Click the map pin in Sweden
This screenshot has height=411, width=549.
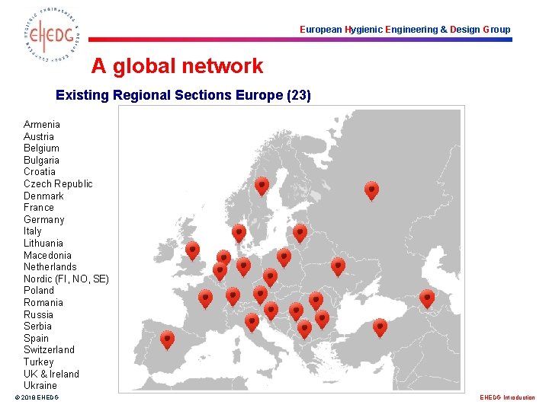(262, 186)
